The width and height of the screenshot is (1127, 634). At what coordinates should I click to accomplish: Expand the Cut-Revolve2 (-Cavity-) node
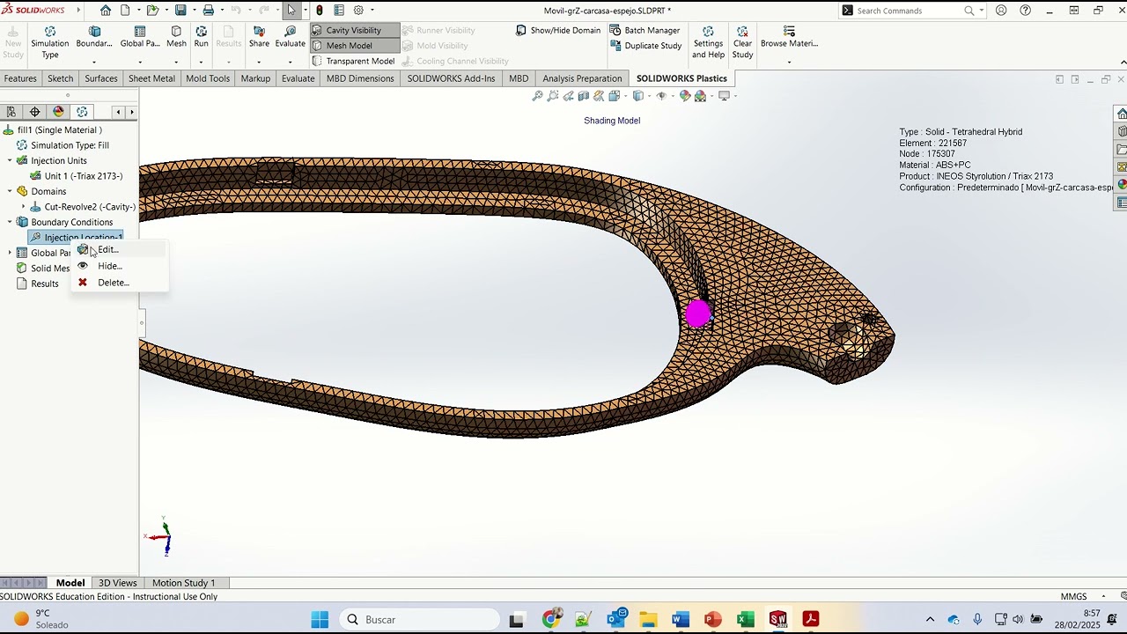24,207
